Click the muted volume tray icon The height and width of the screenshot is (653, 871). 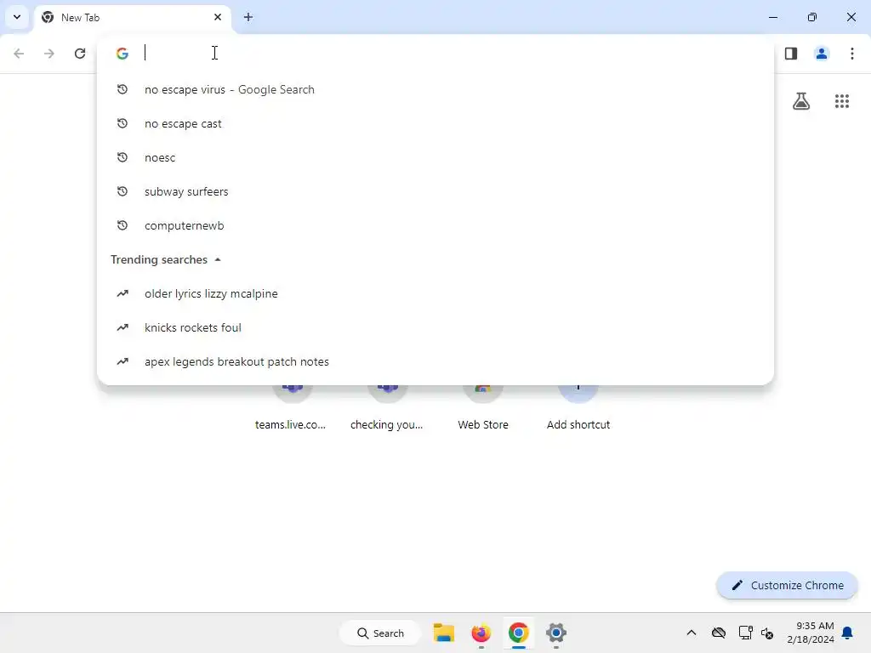click(x=767, y=633)
